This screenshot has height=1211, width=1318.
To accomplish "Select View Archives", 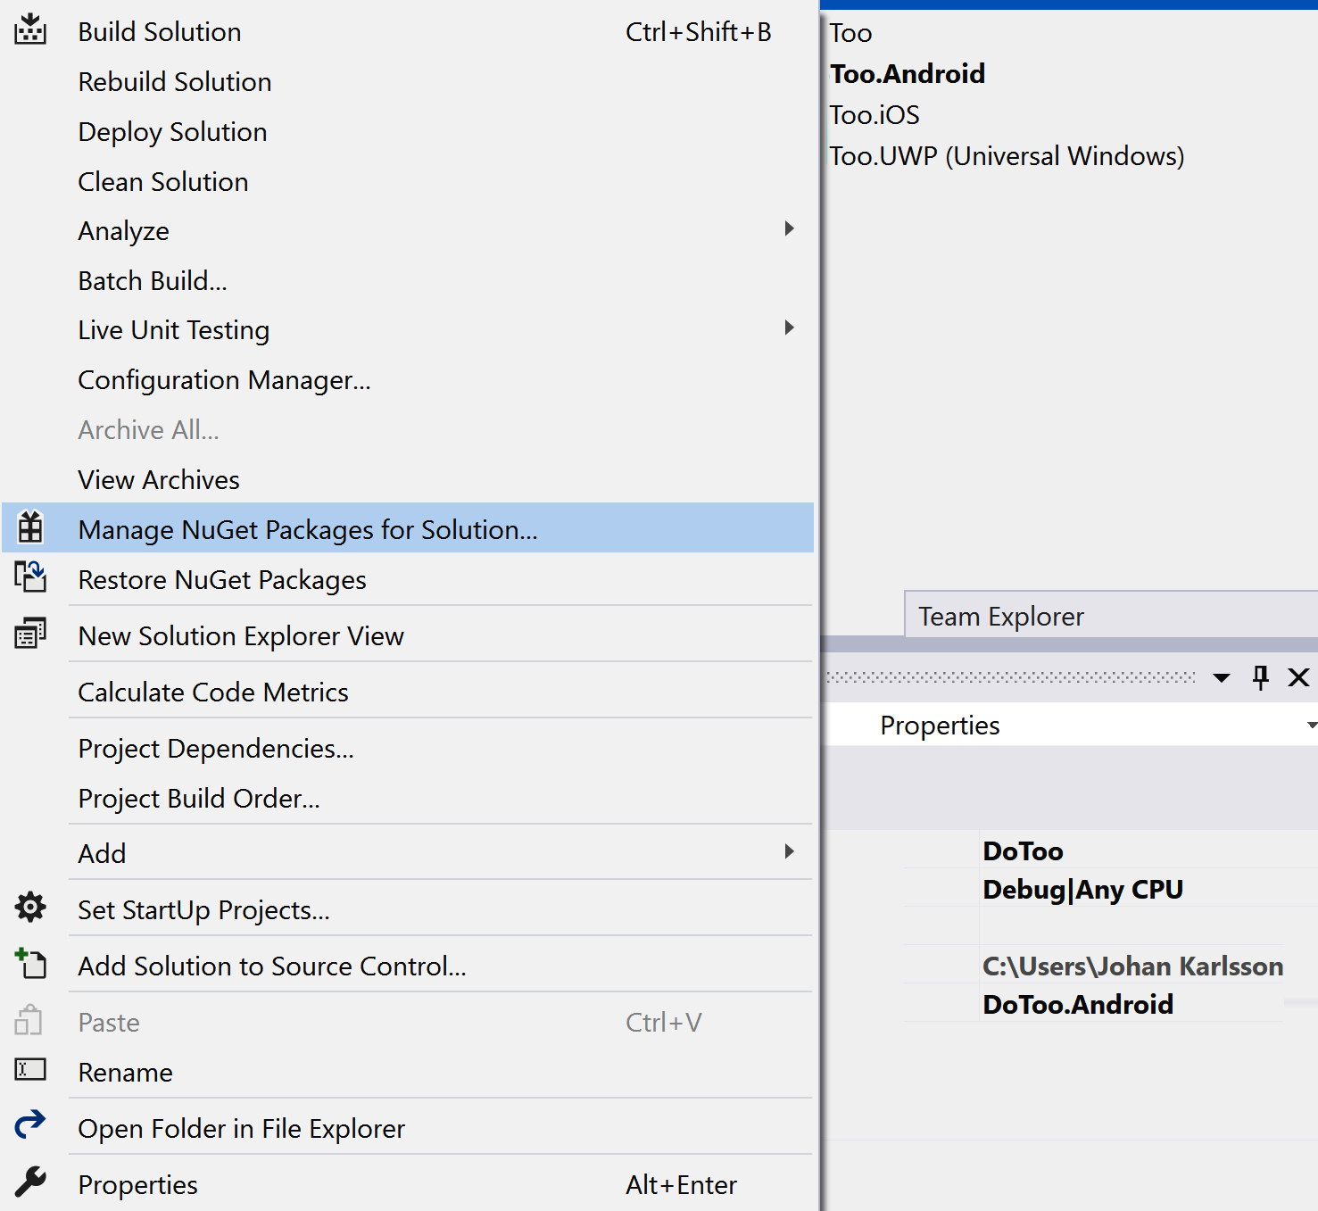I will coord(409,480).
